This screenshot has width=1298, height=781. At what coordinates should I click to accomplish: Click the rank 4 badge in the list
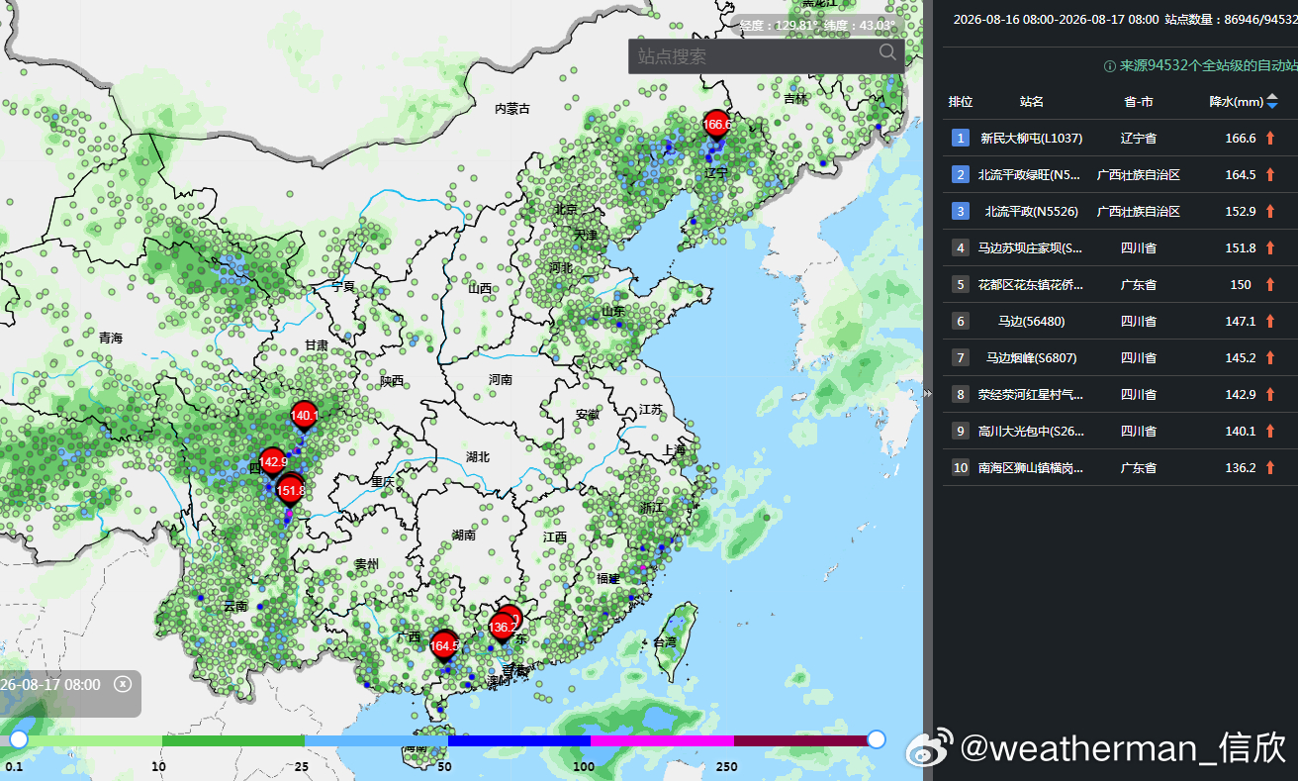pyautogui.click(x=961, y=248)
